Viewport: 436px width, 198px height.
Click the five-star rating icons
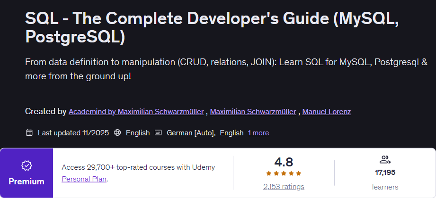pos(284,173)
